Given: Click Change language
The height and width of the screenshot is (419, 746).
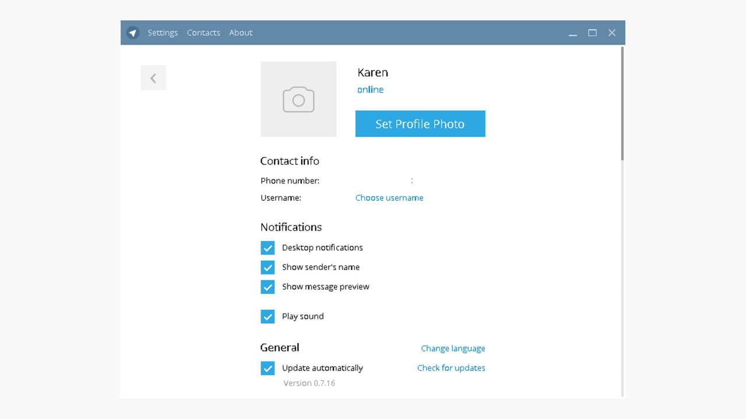Looking at the screenshot, I should click(453, 348).
